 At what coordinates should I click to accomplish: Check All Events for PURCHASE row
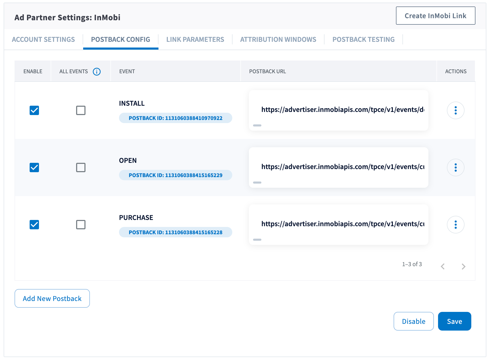pyautogui.click(x=81, y=225)
